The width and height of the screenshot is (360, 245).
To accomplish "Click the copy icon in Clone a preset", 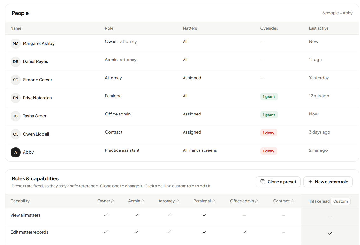I will point(263,182).
